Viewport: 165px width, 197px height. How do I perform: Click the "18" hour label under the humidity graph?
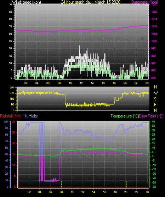point(115,192)
